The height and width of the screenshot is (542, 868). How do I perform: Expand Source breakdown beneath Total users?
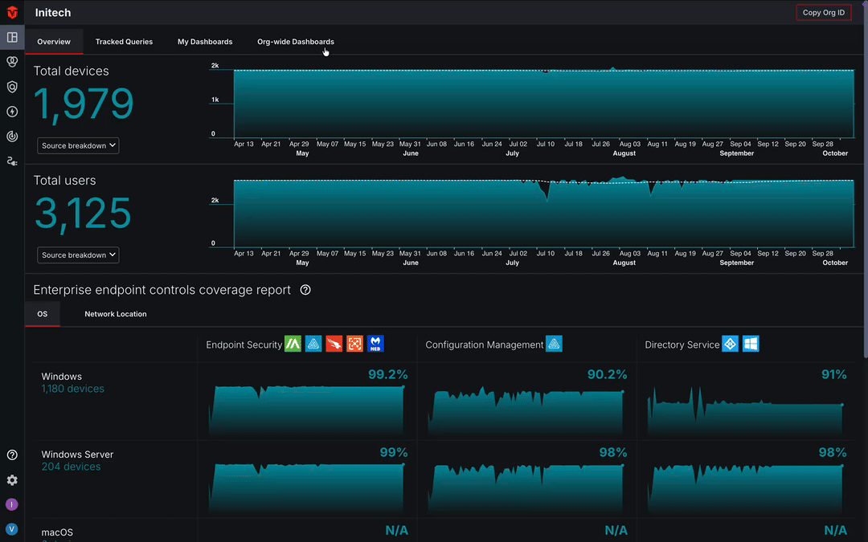[x=77, y=255]
